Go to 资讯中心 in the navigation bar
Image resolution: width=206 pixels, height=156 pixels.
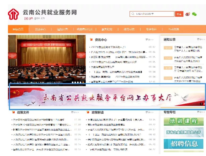[x=40, y=29]
